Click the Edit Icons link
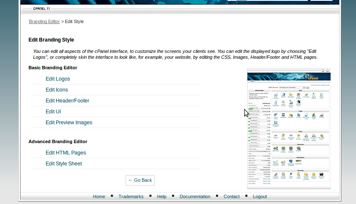Viewport: 356px width, 204px height. pyautogui.click(x=57, y=90)
